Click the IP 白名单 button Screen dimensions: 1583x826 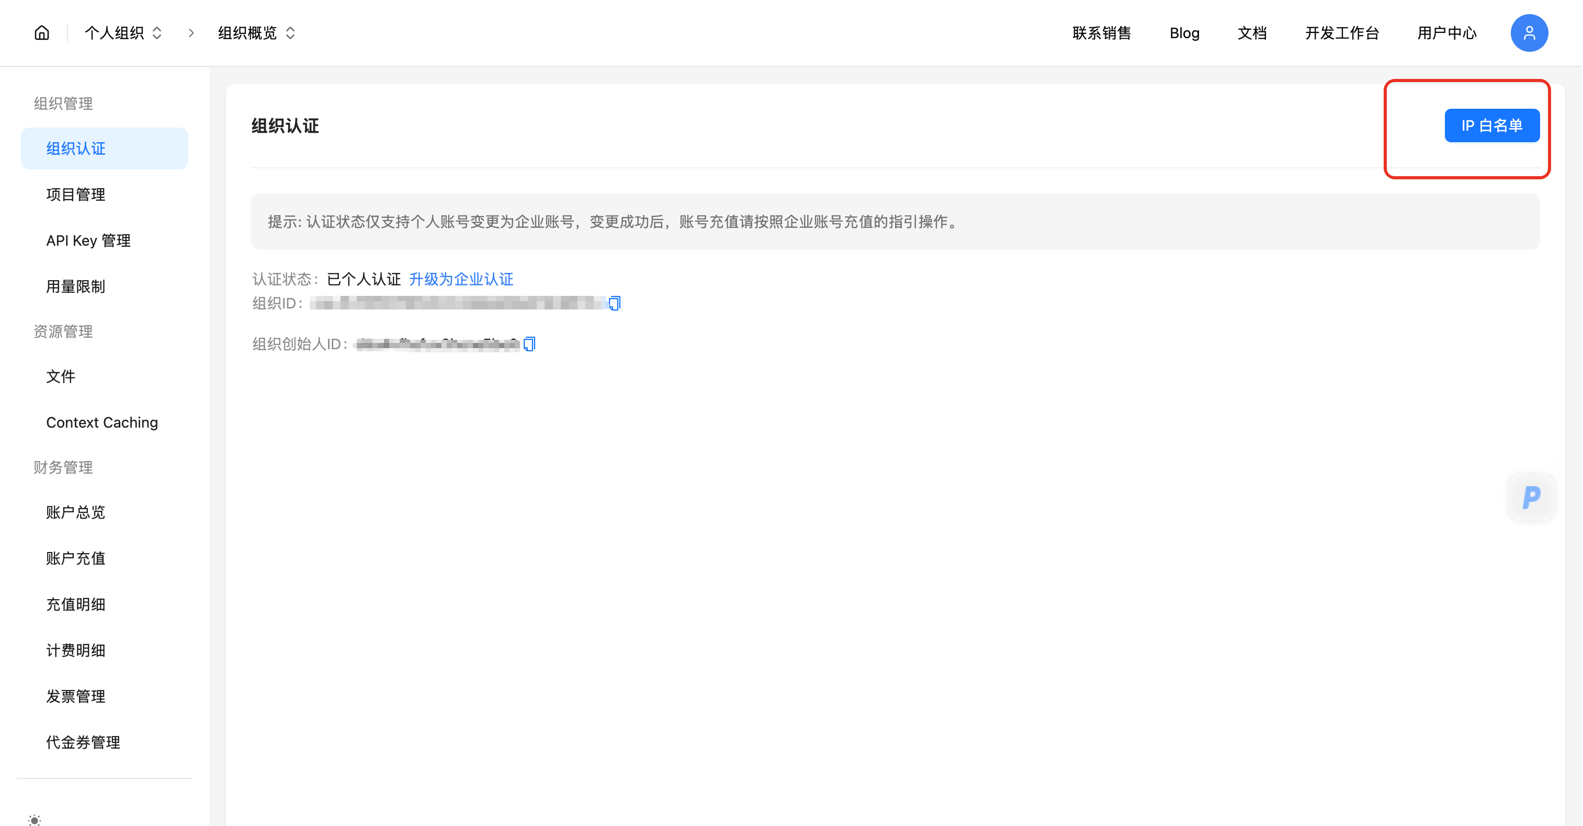1491,125
